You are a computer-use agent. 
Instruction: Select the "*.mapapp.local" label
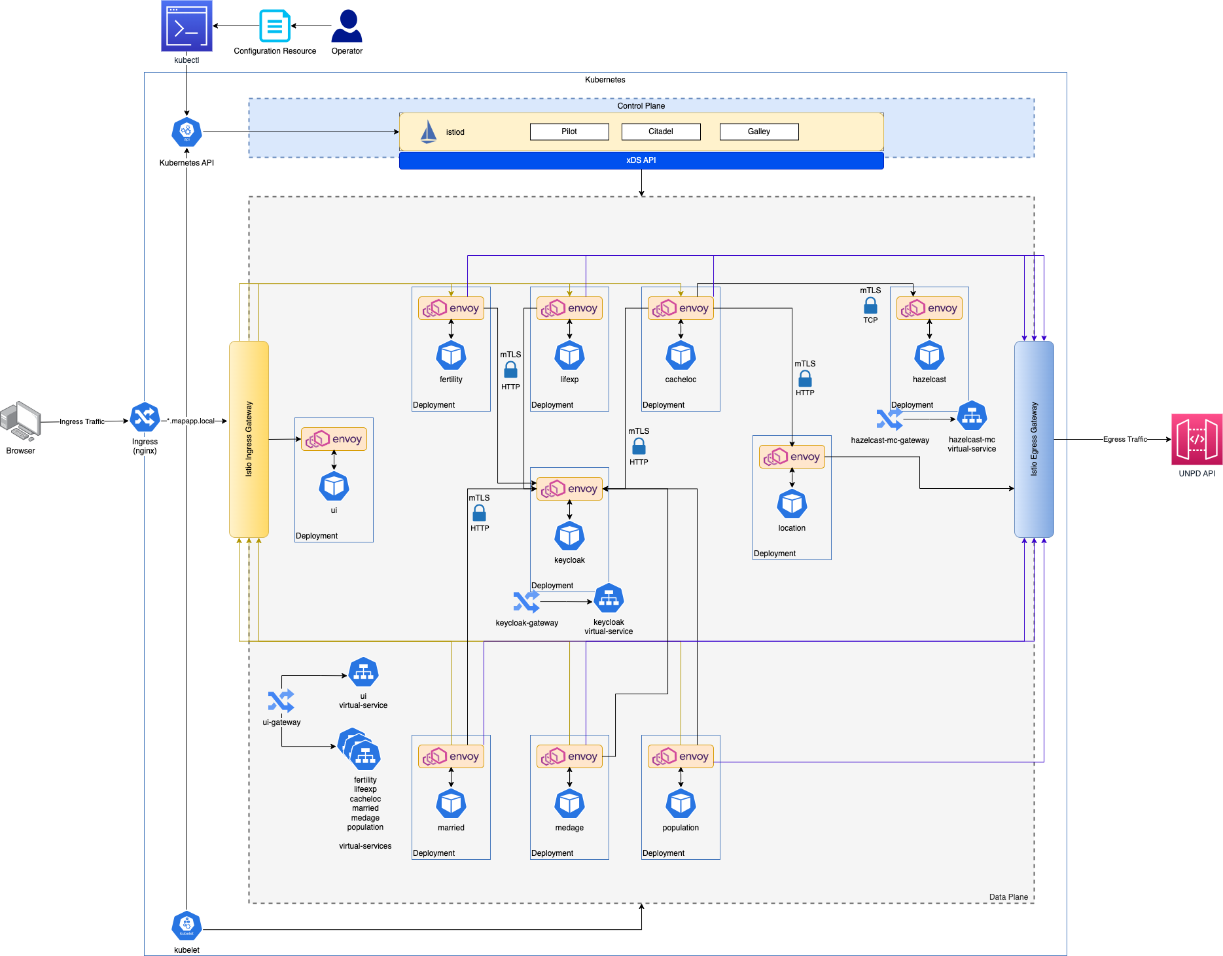tap(191, 421)
